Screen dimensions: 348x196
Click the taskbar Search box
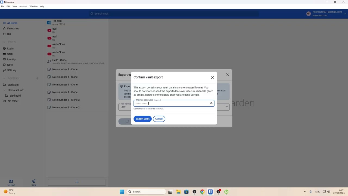click(x=146, y=192)
